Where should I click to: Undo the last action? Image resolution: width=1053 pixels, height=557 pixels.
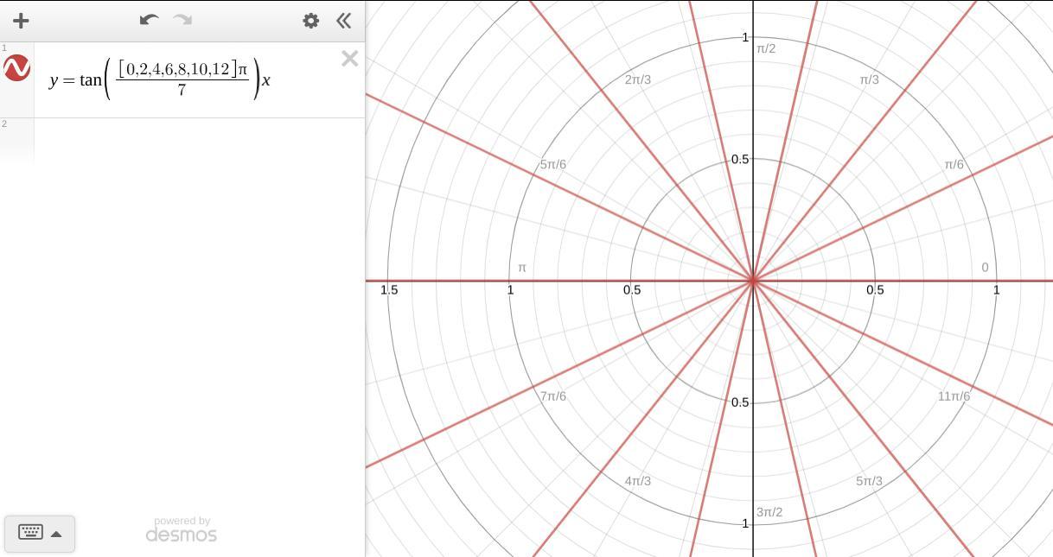click(149, 20)
